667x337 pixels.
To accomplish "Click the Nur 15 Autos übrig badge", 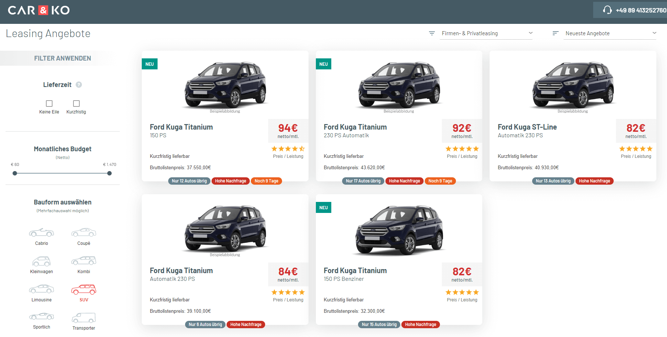I will pos(379,325).
